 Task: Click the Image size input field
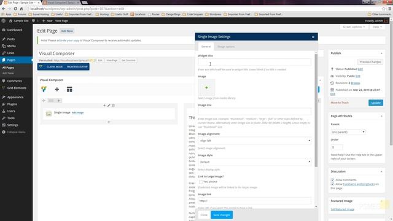pyautogui.click(x=254, y=112)
